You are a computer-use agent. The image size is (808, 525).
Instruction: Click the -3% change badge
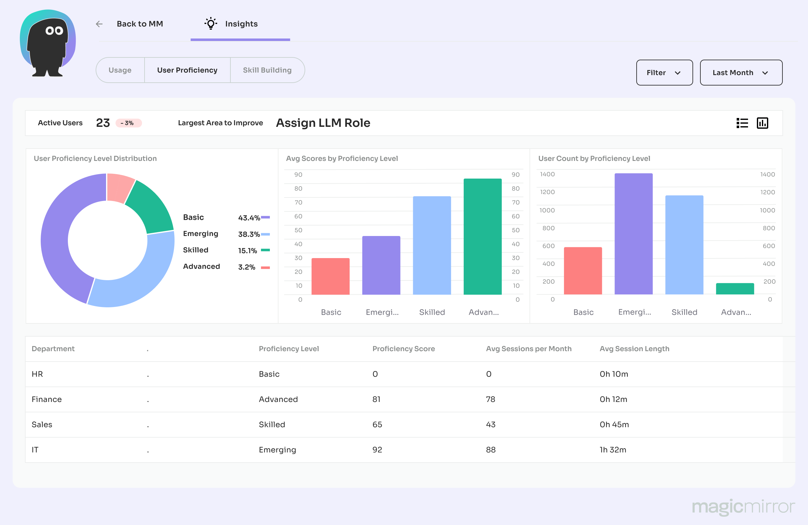tap(128, 123)
